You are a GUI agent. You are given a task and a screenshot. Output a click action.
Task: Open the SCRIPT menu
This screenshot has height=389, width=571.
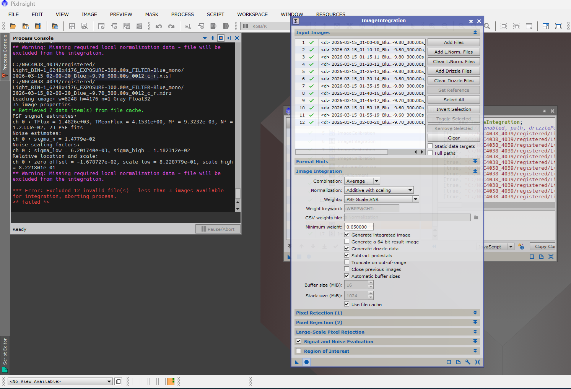215,15
